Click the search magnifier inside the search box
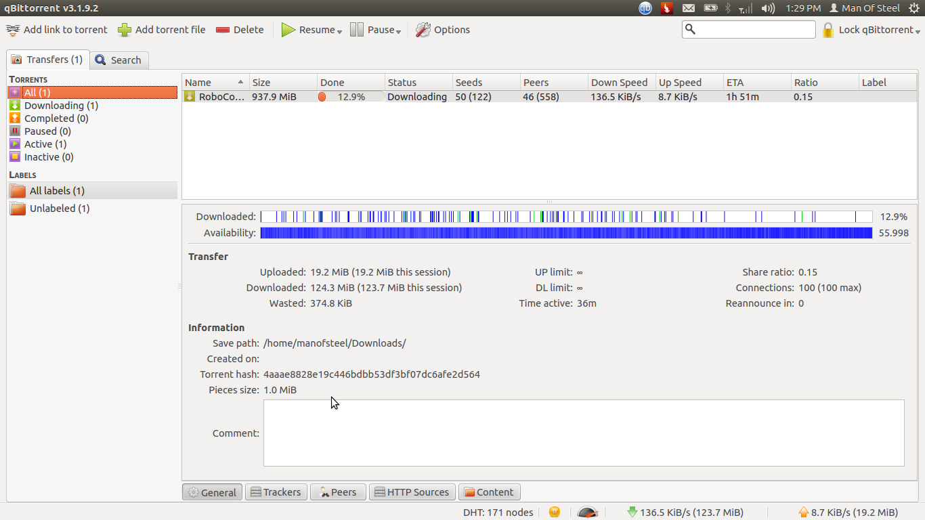This screenshot has width=925, height=520. tap(691, 29)
